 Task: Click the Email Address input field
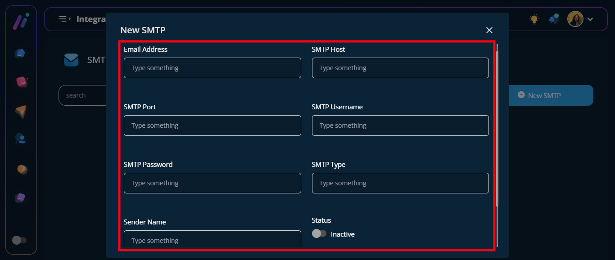click(212, 68)
